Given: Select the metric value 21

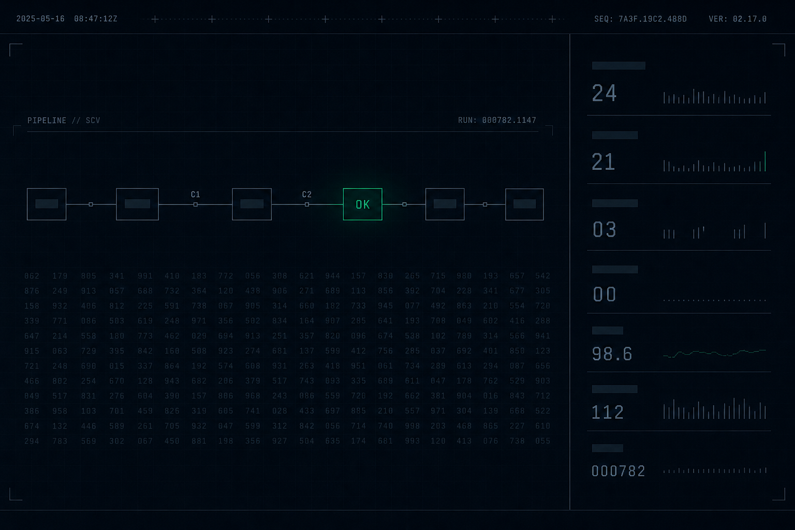Looking at the screenshot, I should tap(603, 162).
